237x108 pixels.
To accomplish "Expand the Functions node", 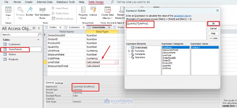I will pos(129,51).
